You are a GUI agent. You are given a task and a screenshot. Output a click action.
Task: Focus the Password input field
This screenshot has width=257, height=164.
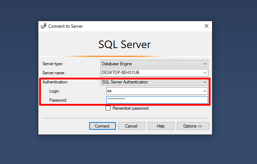tap(157, 100)
